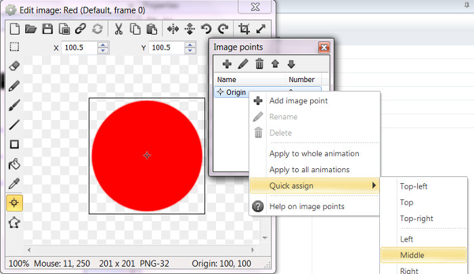
Task: Pick the Line drawing tool
Action: click(14, 125)
